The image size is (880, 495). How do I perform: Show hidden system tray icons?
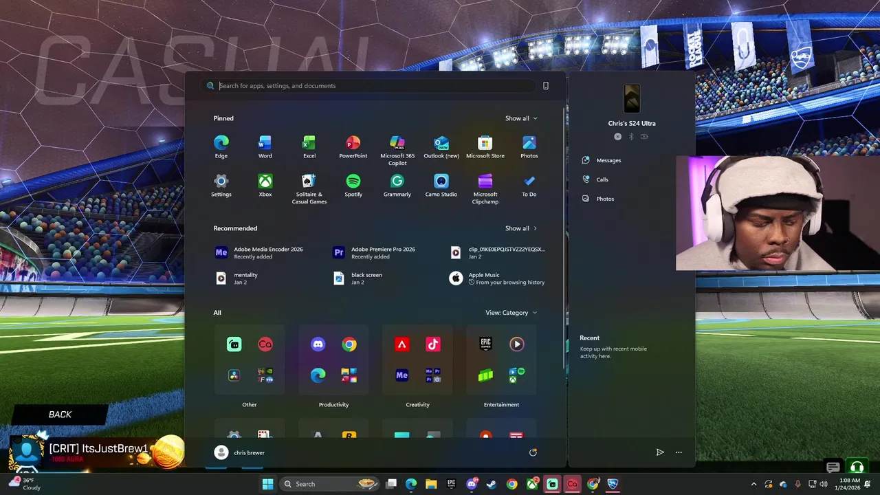(753, 484)
